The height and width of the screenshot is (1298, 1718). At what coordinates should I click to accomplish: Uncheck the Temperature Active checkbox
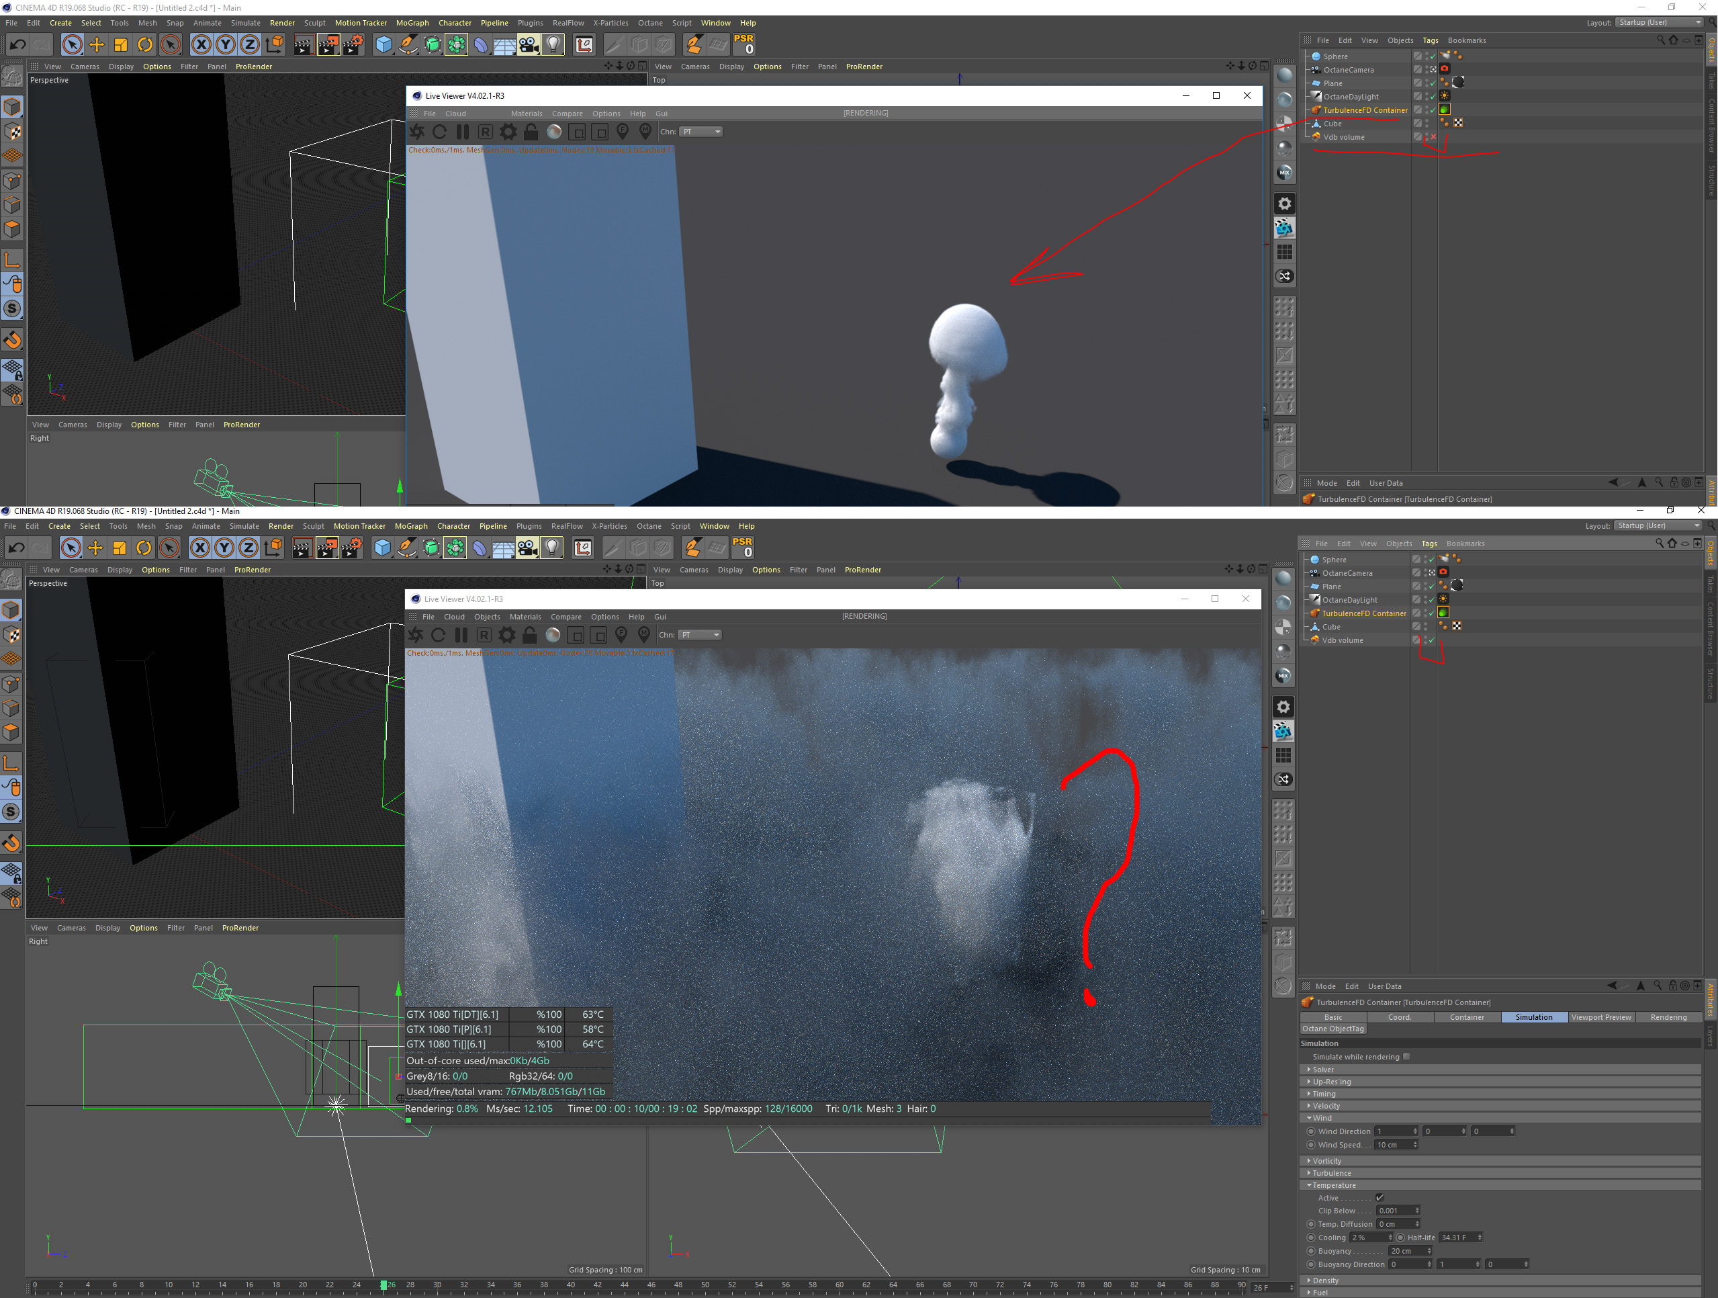point(1380,1198)
